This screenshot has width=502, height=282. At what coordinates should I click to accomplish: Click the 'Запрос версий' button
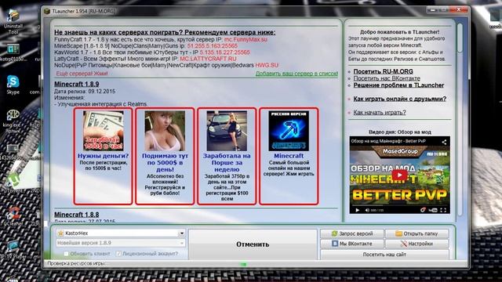pos(352,233)
